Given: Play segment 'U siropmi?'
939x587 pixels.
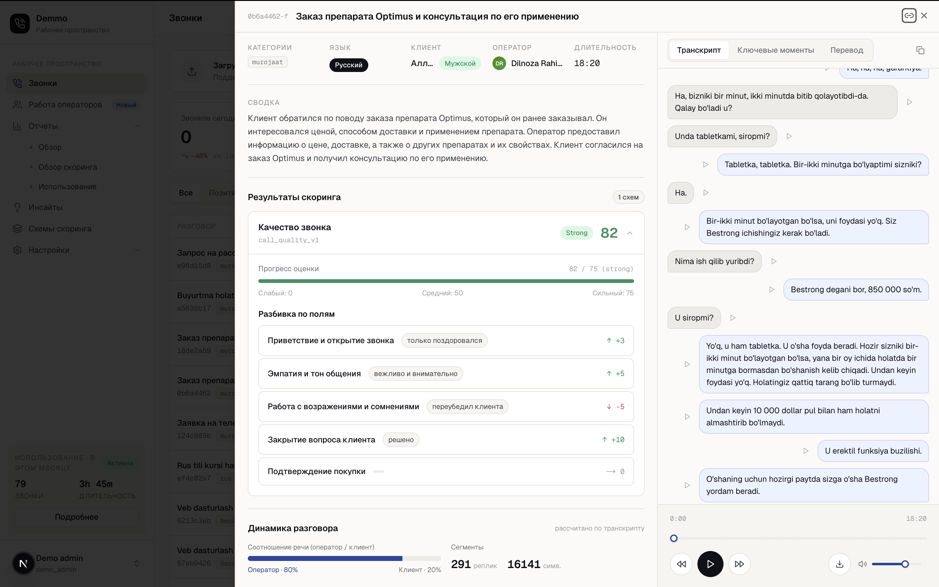Looking at the screenshot, I should tap(733, 318).
